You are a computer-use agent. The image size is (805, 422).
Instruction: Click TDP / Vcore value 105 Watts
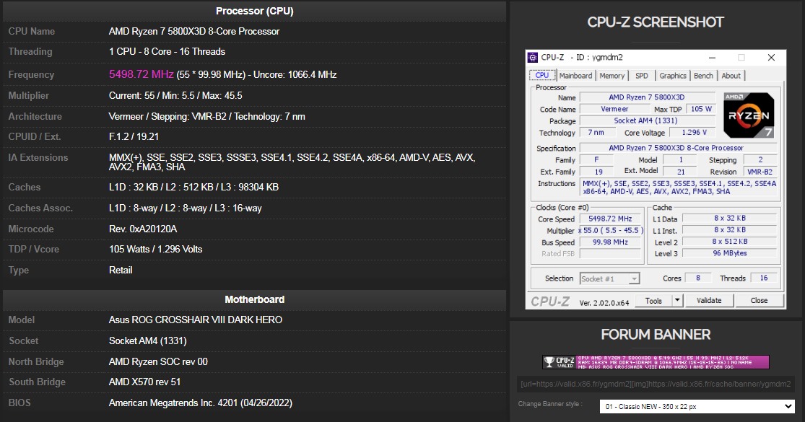pyautogui.click(x=155, y=249)
